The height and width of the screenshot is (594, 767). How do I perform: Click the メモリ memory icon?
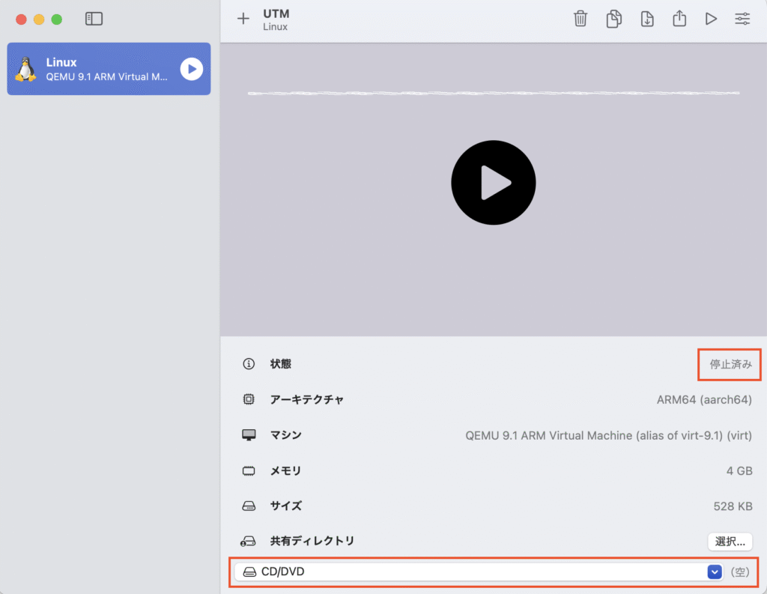(x=249, y=471)
